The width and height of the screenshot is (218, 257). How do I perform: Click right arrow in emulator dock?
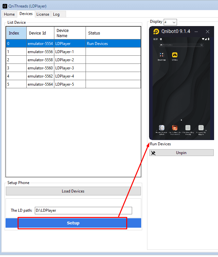coord(206,131)
